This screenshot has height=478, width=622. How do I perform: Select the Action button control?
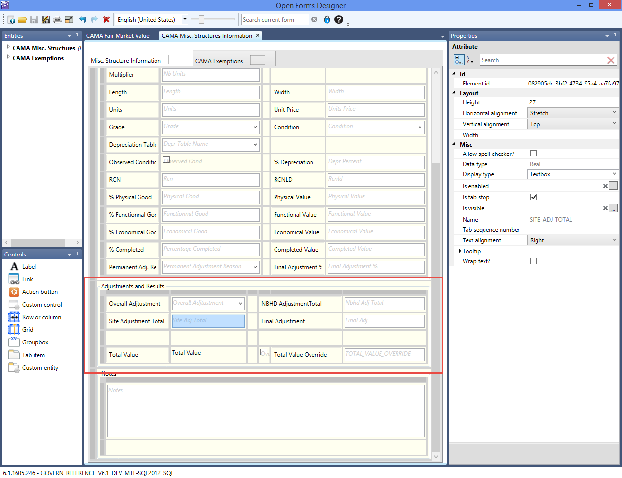[40, 292]
